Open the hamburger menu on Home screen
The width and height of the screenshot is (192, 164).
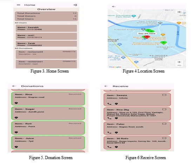click(x=19, y=5)
